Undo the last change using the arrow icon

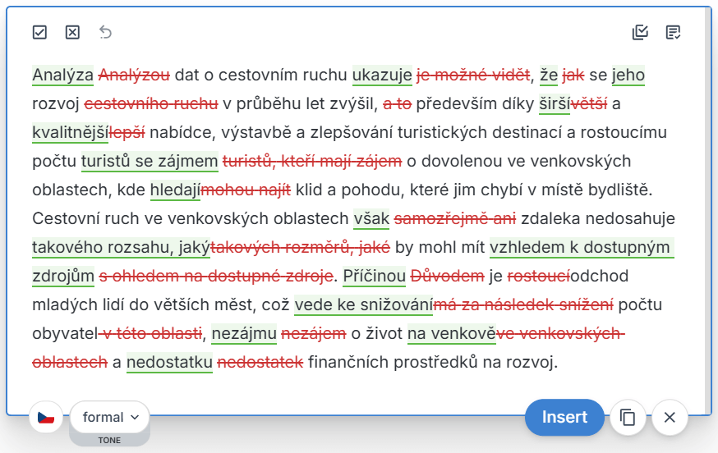105,33
